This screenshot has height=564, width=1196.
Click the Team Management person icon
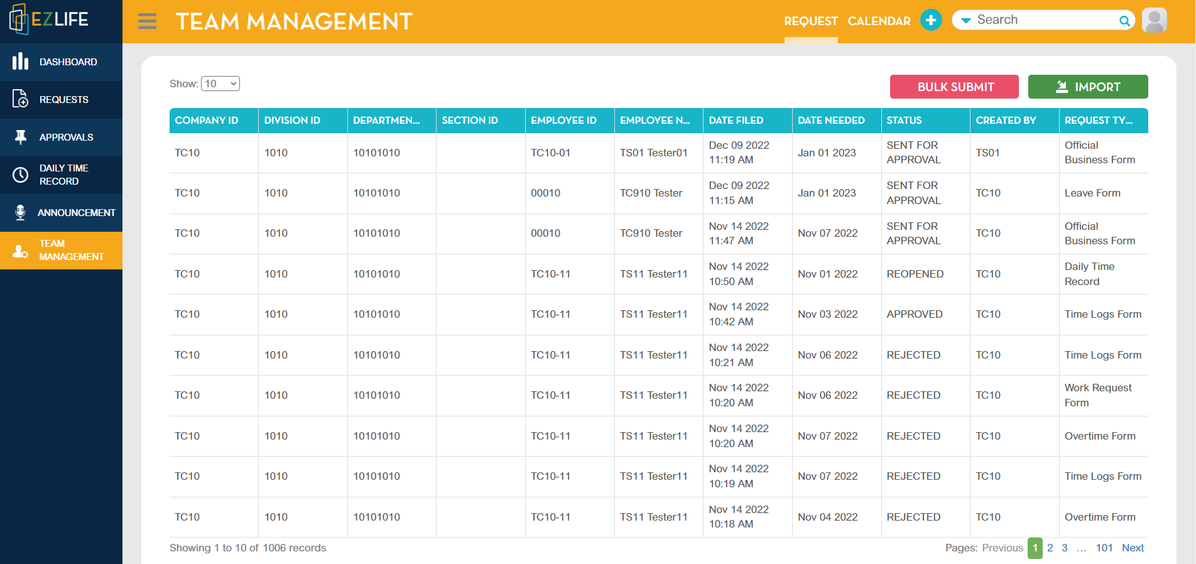(20, 251)
